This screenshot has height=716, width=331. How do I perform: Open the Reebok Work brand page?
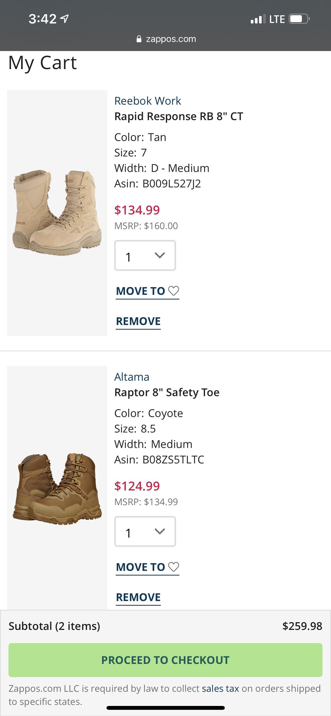click(147, 101)
